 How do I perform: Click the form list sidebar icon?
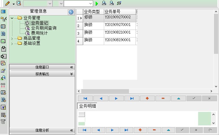[3, 26]
